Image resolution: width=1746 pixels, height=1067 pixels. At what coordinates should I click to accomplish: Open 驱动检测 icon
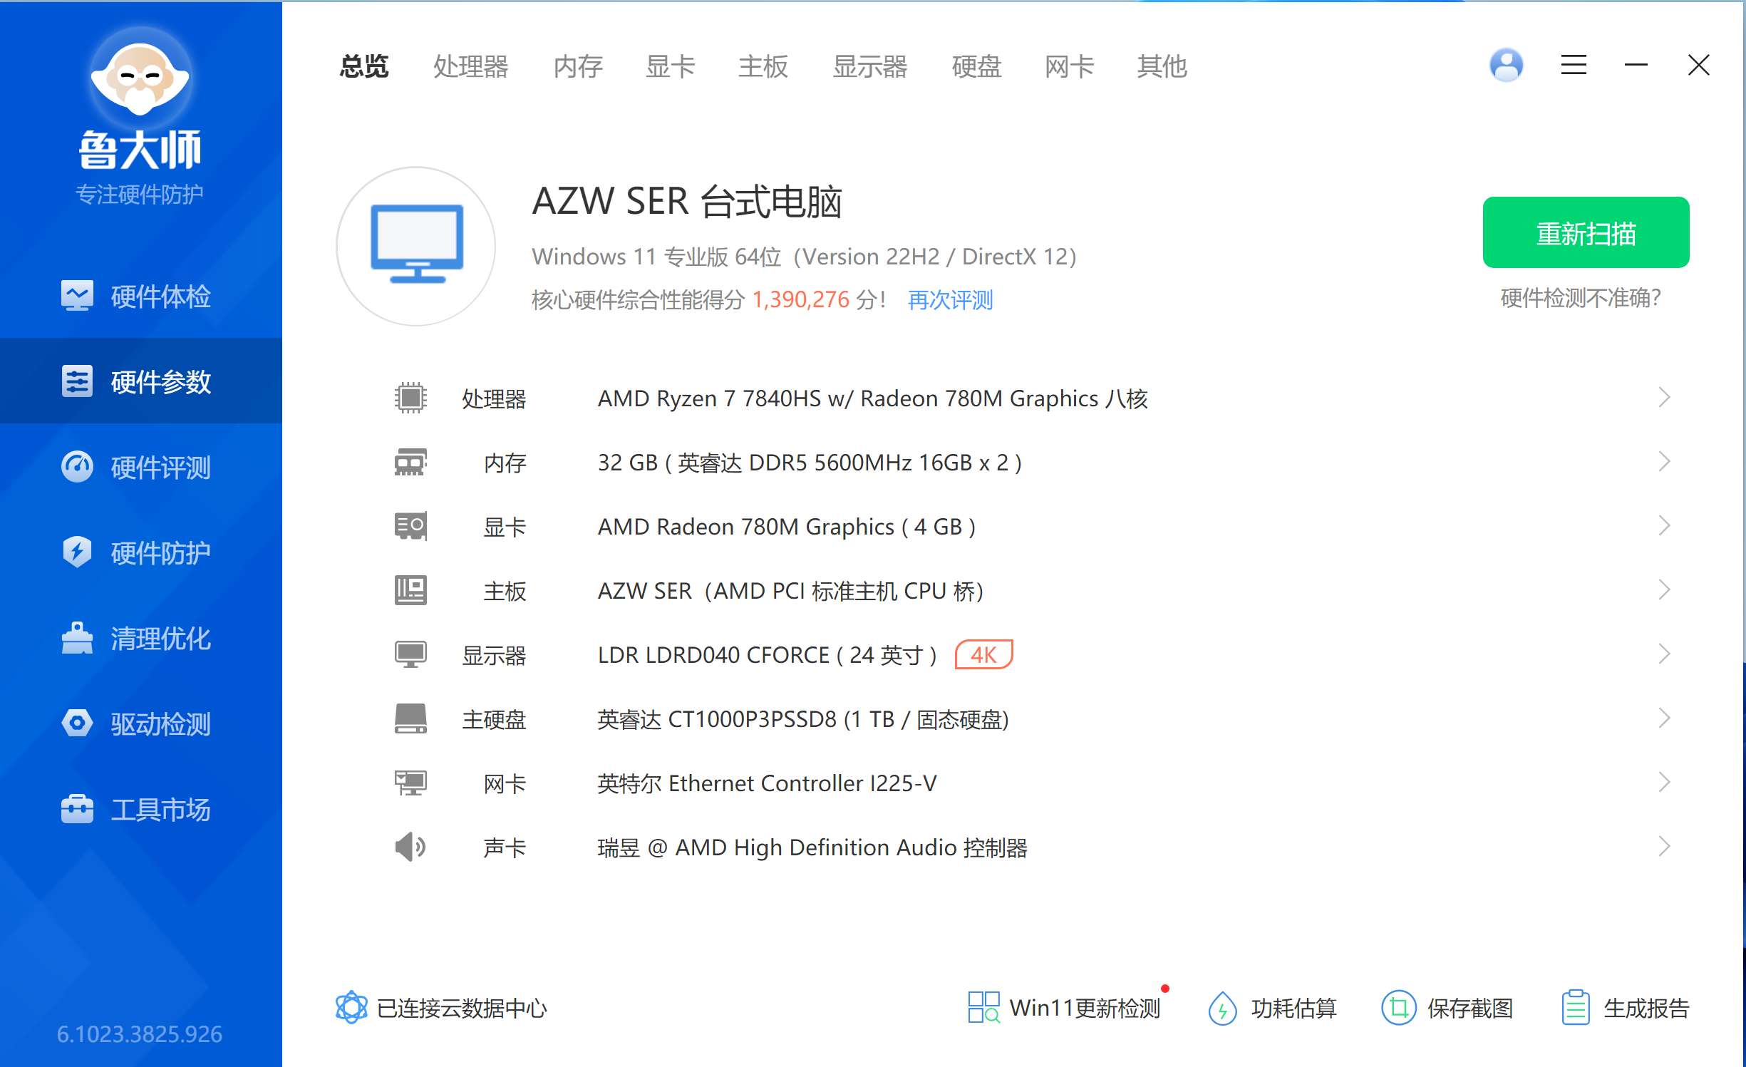tap(77, 723)
